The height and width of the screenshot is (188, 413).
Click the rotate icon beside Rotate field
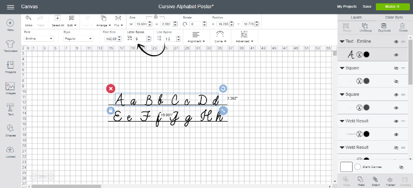click(185, 24)
